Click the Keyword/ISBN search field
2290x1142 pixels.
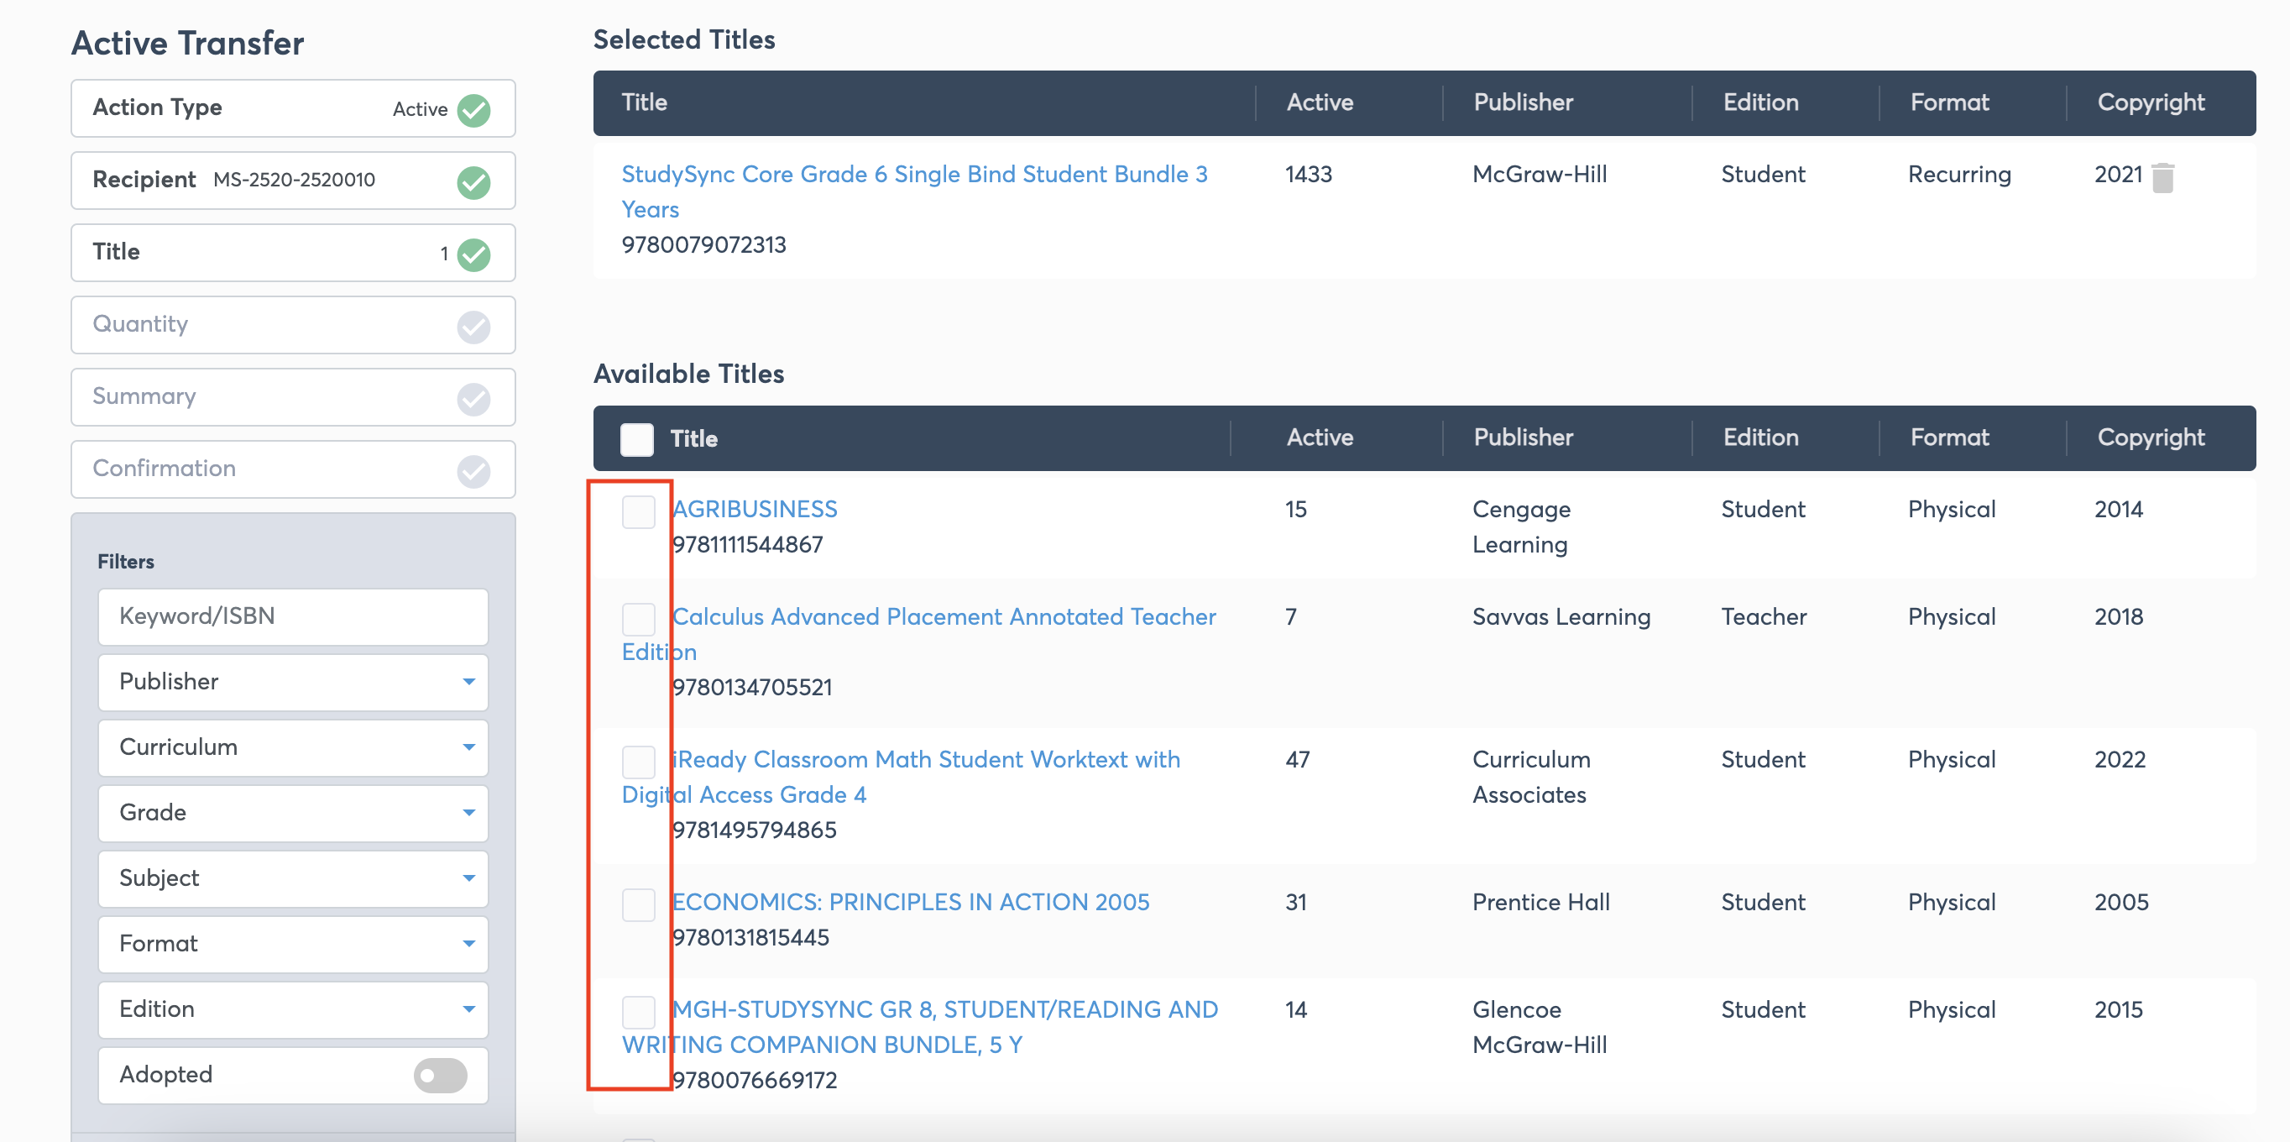point(292,616)
